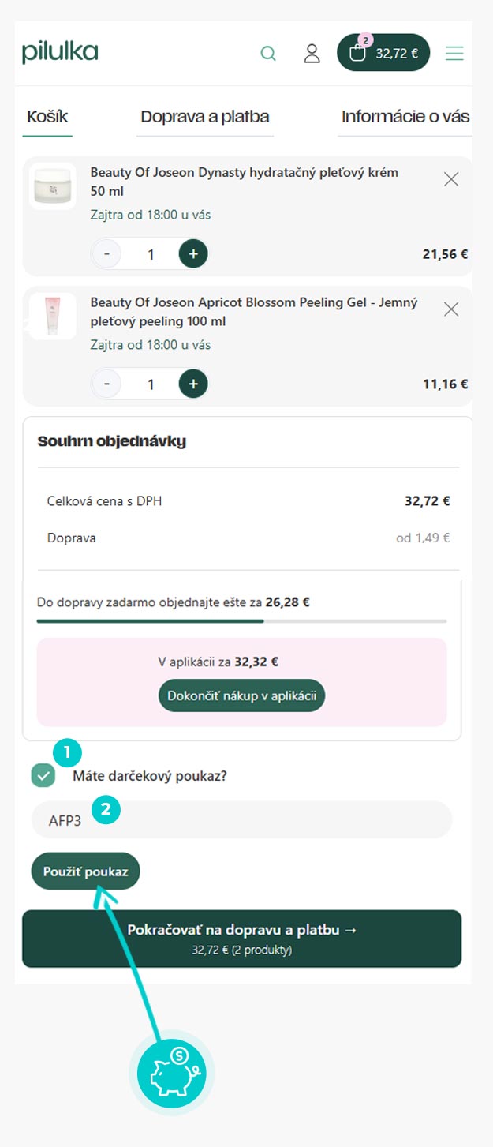Select the Informácie o vás tab
The image size is (493, 1147).
[x=405, y=118]
